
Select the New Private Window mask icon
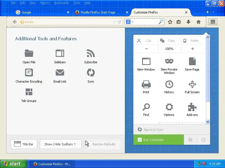tap(169, 61)
